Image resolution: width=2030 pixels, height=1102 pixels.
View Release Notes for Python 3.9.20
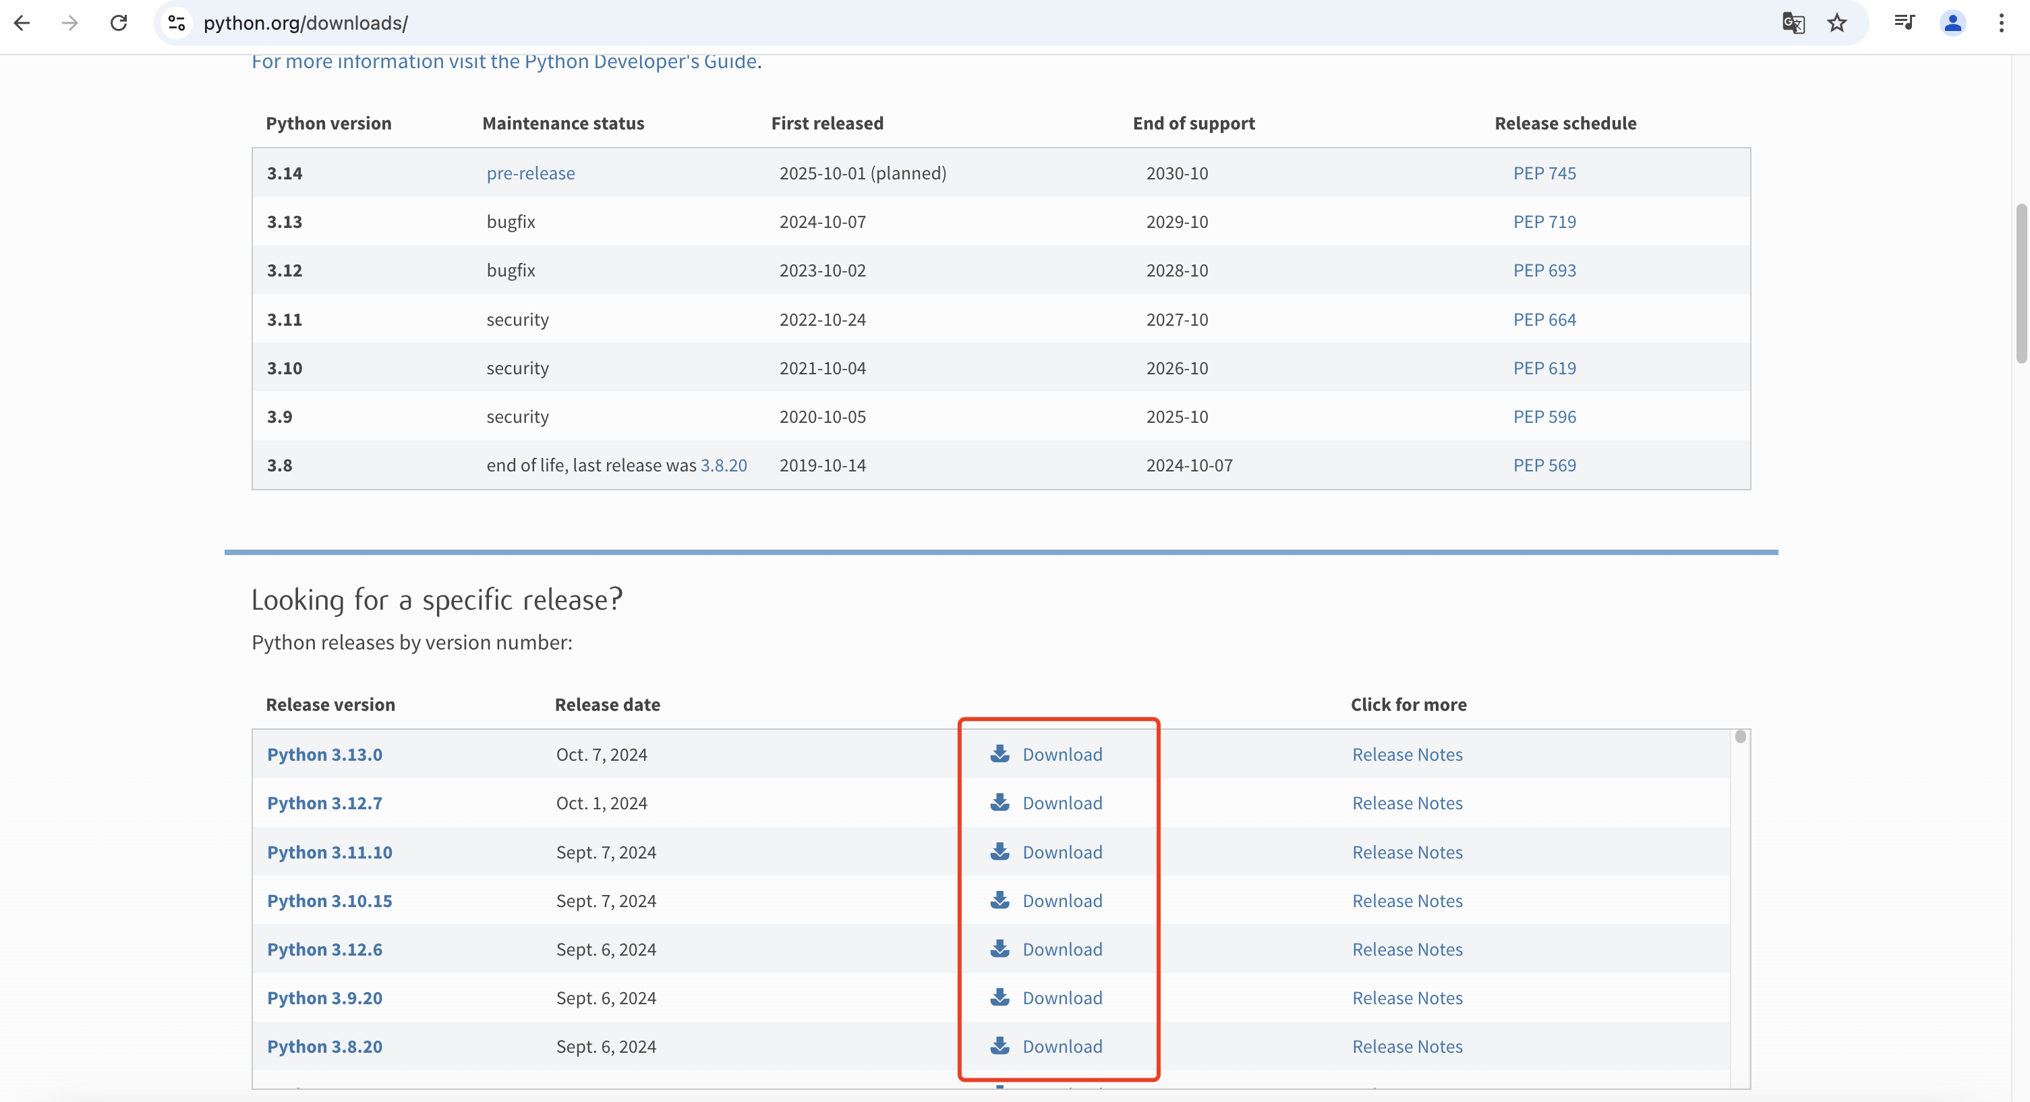(1408, 998)
